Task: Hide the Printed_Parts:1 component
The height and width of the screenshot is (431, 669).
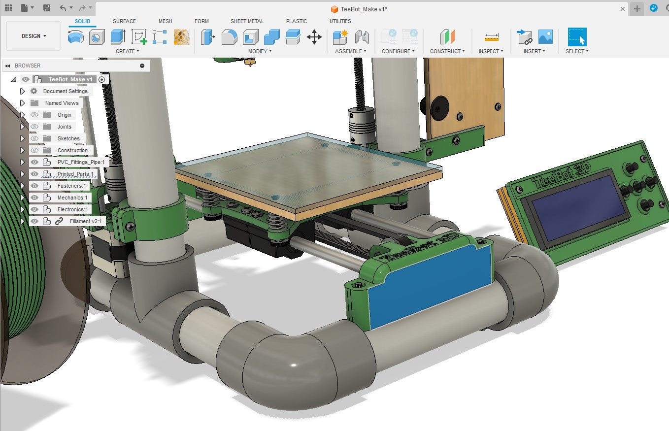Action: (34, 174)
